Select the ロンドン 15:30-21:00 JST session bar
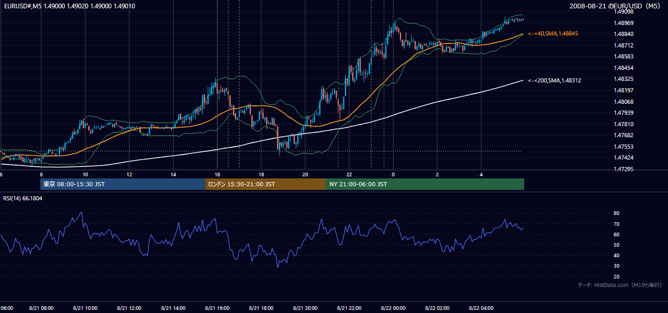 tap(266, 184)
